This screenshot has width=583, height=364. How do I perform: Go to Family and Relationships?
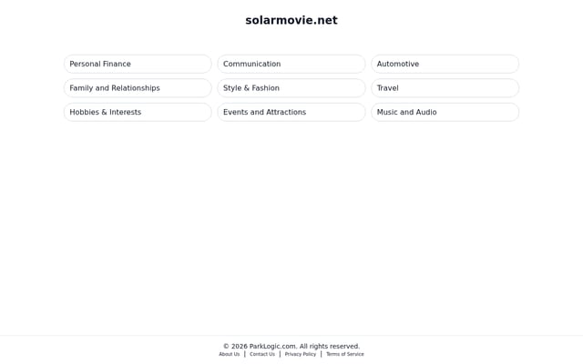(x=138, y=88)
